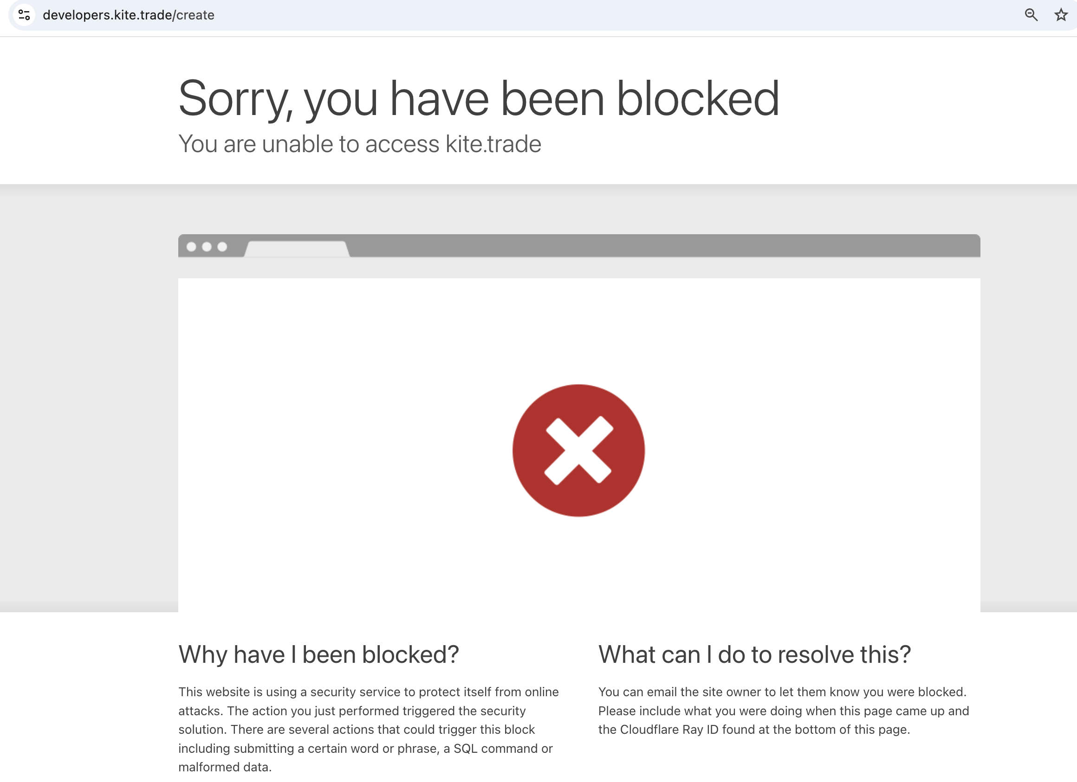The width and height of the screenshot is (1077, 782).
Task: Click the paragraph about emailing the site owner
Action: [x=783, y=711]
